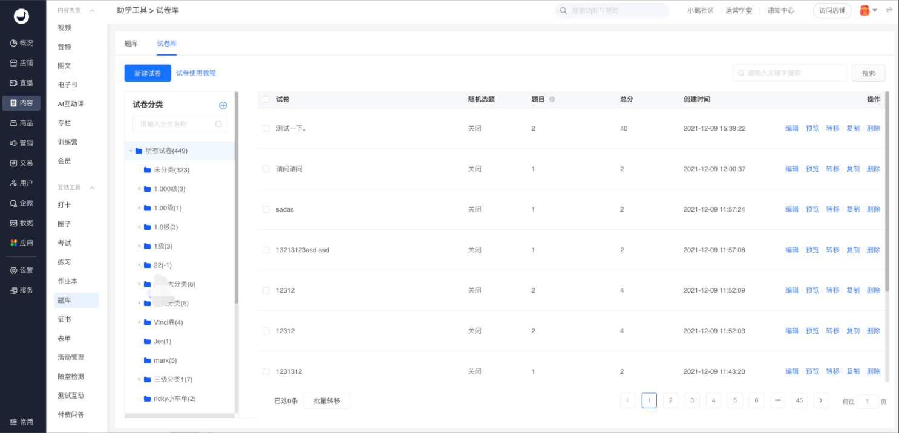899x433 pixels.
Task: Open the 试卷使用教程 tutorial link
Action: pos(196,73)
